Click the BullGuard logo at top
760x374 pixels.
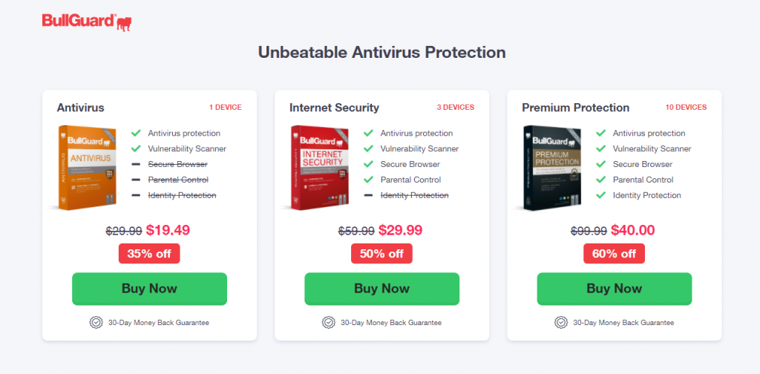point(87,22)
